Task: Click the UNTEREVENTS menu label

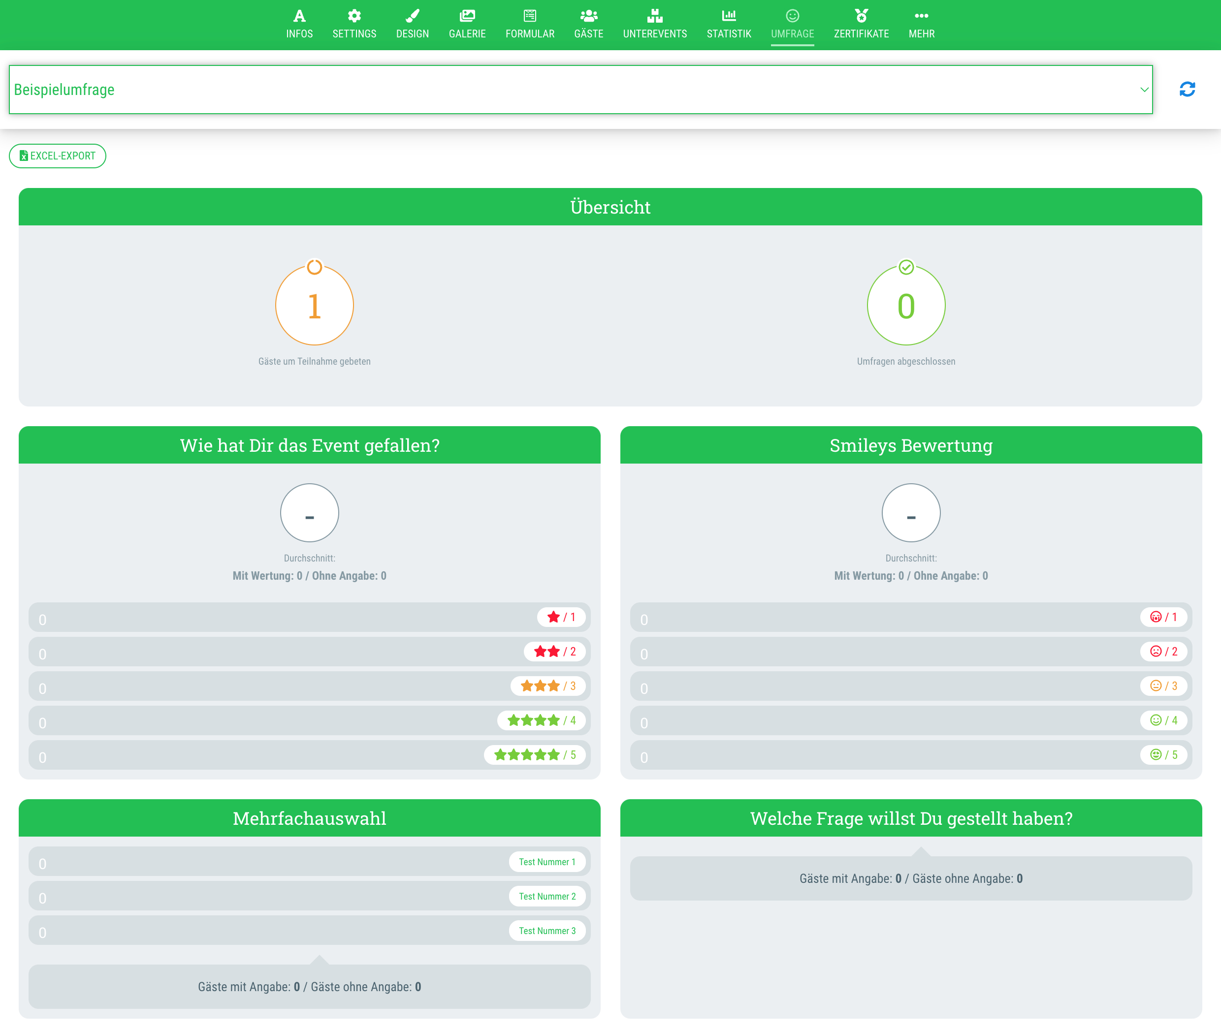Action: 655,34
